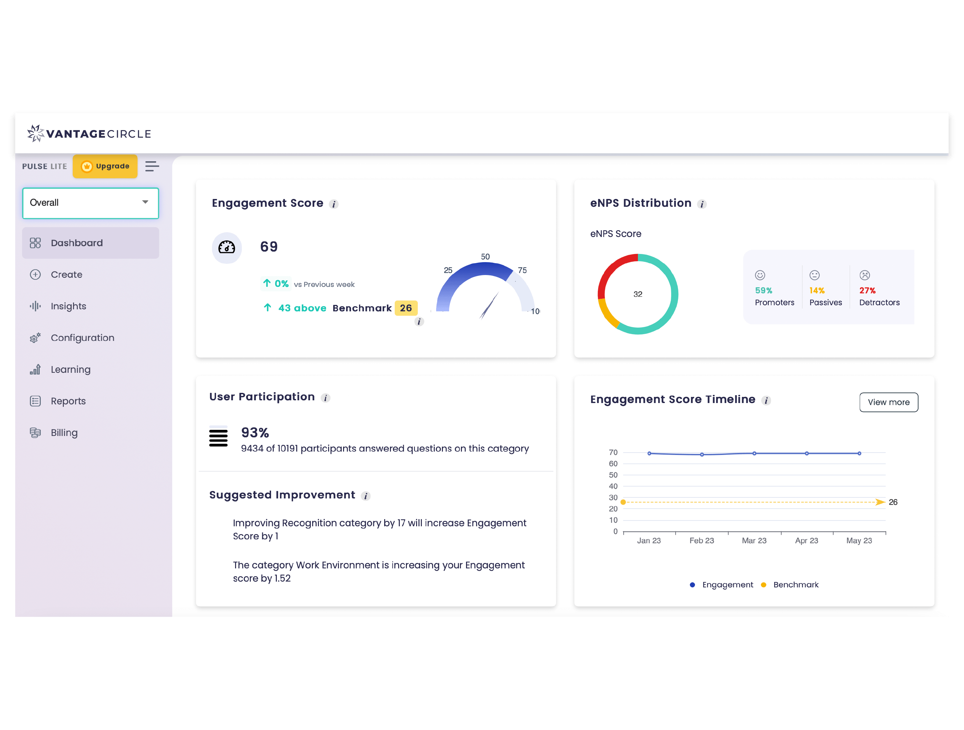Click the Improving Recognition category suggestion text
Screen dimensions: 964x730
tap(379, 529)
